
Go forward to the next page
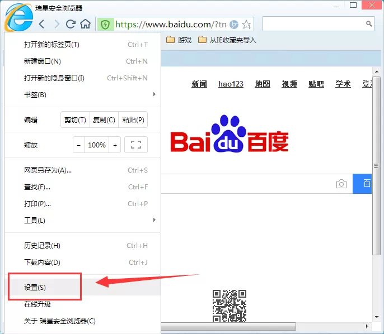click(x=57, y=24)
